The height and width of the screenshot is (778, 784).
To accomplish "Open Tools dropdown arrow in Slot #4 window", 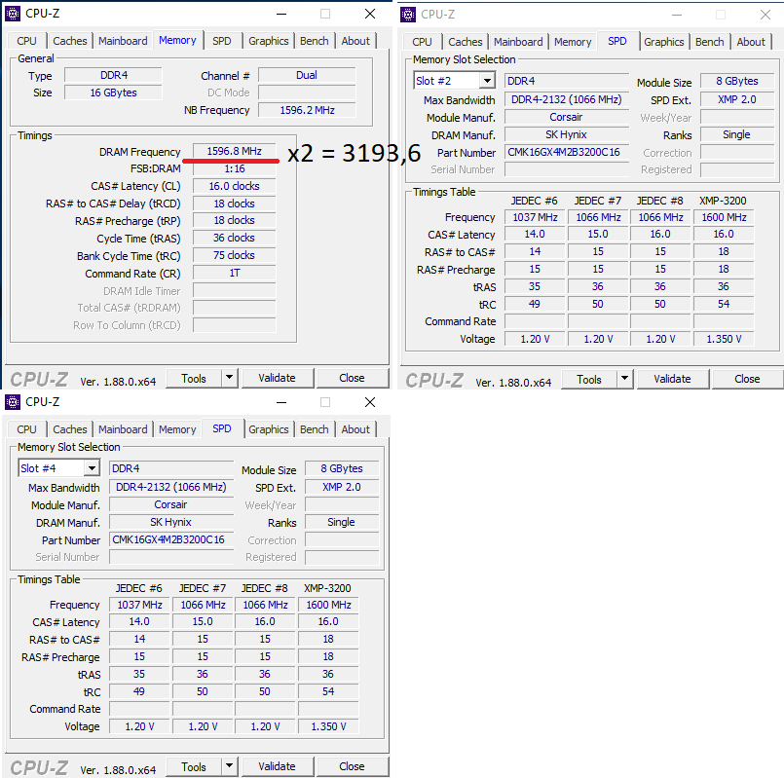I will tap(230, 766).
